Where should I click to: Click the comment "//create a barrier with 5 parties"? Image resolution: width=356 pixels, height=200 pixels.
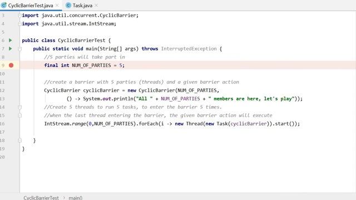(141, 82)
